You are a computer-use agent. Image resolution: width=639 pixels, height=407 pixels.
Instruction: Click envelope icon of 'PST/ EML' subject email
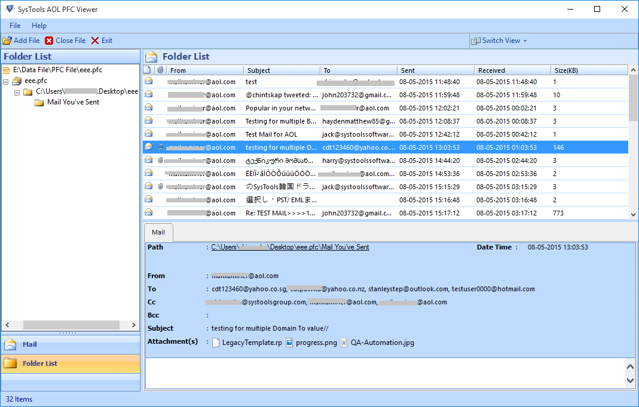pos(149,199)
